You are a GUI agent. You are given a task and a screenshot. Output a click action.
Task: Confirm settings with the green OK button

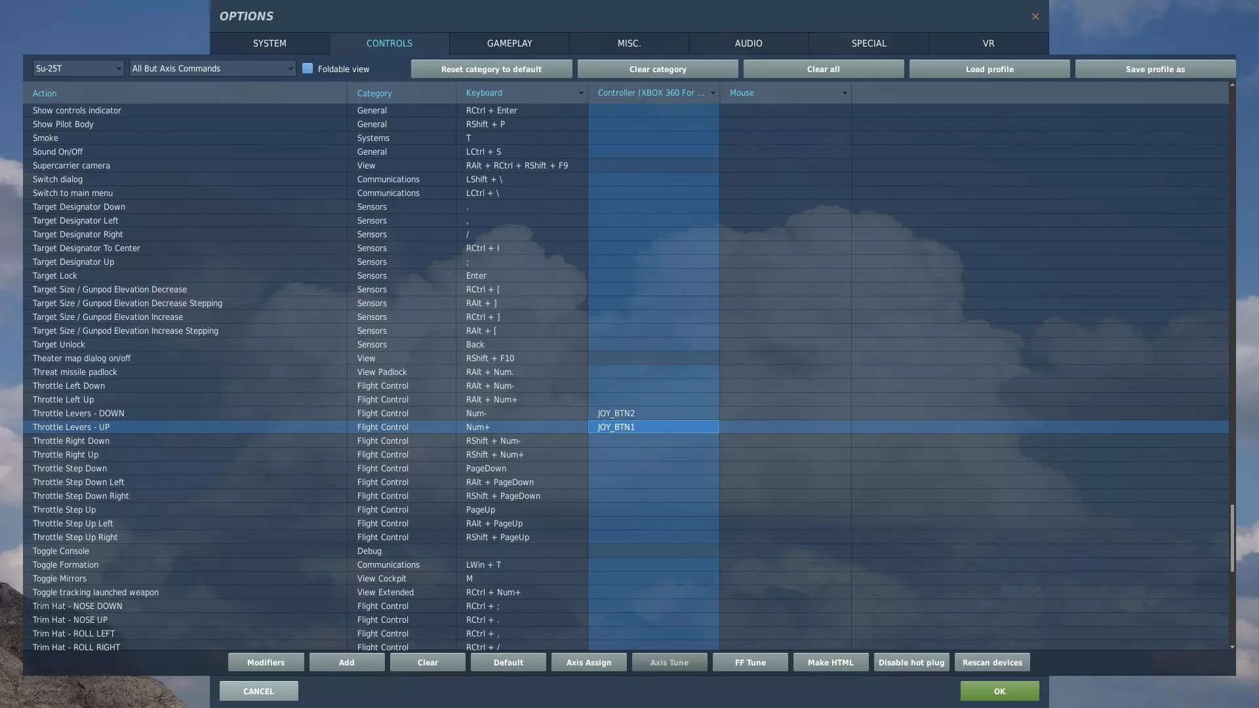(x=999, y=691)
